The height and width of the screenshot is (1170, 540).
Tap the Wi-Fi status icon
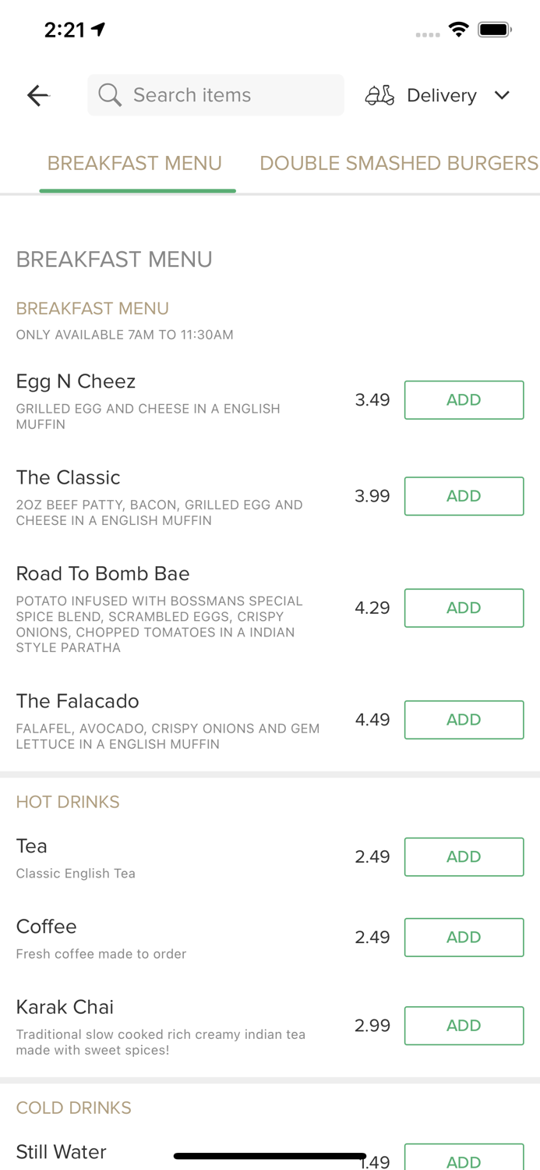click(x=458, y=30)
